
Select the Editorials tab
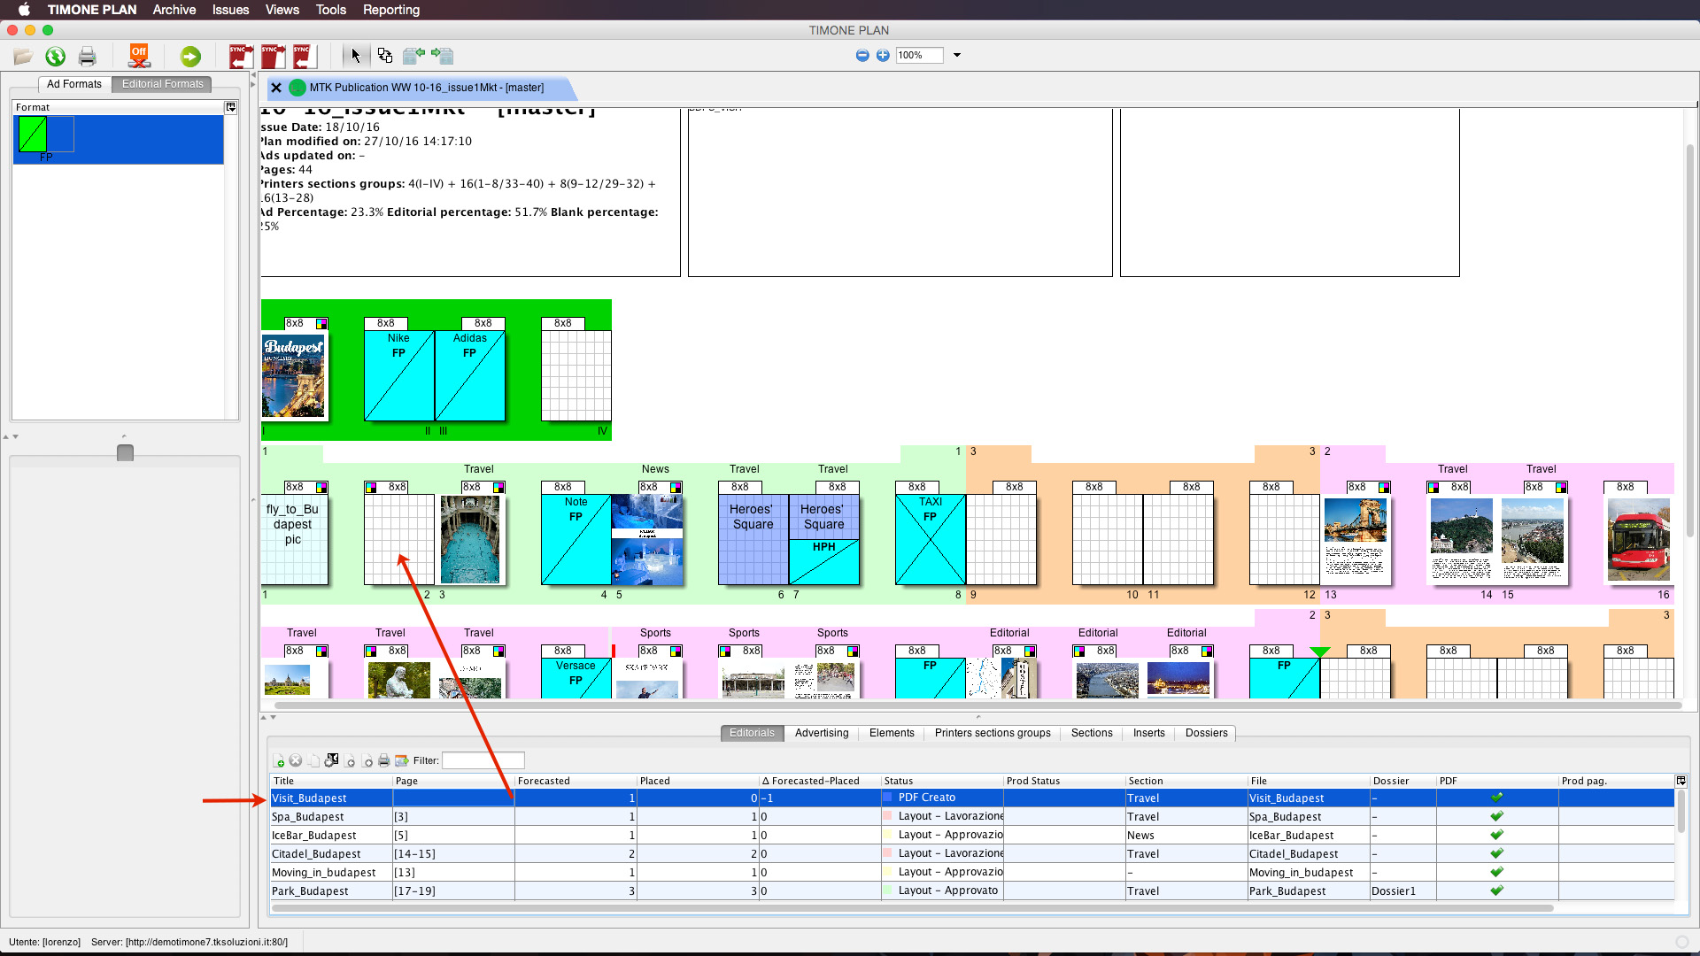[752, 733]
